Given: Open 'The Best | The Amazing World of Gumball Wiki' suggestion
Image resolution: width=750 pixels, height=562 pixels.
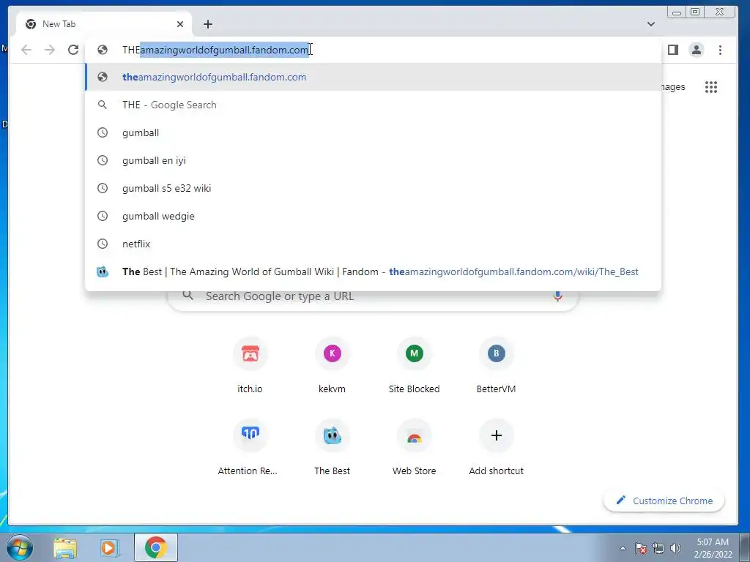Looking at the screenshot, I should coord(373,271).
